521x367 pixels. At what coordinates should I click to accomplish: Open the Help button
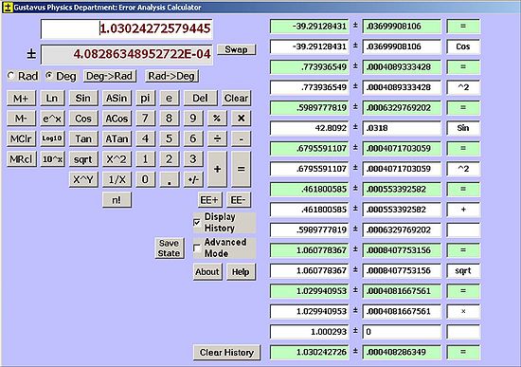[x=241, y=272]
